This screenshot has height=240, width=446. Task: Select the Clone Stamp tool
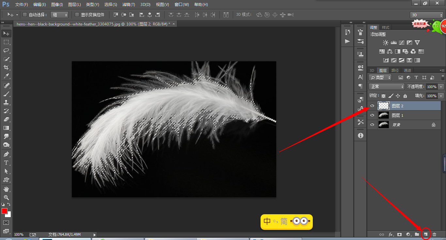(x=6, y=102)
